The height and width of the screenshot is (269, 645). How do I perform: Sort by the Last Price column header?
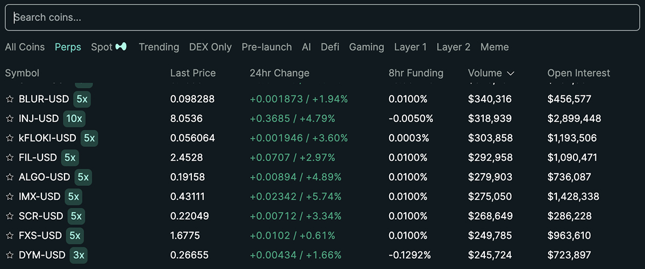(193, 73)
